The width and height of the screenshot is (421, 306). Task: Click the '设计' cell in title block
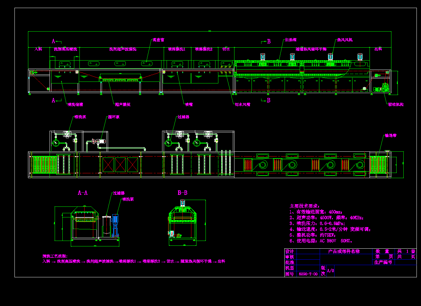(290, 251)
